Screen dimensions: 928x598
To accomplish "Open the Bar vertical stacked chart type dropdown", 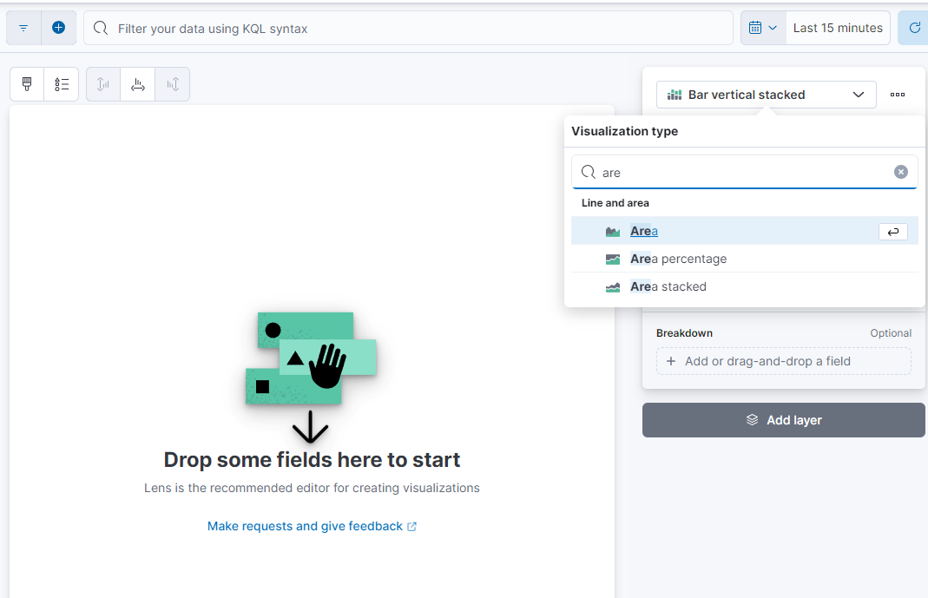I will (x=766, y=95).
